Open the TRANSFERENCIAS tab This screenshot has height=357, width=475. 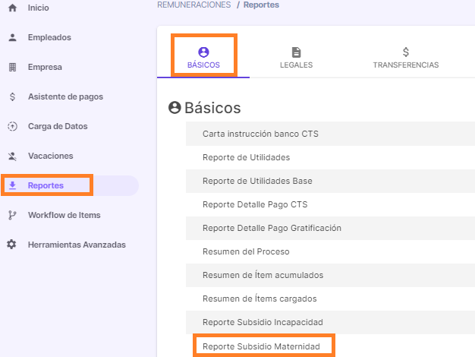(x=406, y=58)
